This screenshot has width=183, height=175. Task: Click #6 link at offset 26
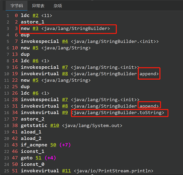tap(35, 93)
